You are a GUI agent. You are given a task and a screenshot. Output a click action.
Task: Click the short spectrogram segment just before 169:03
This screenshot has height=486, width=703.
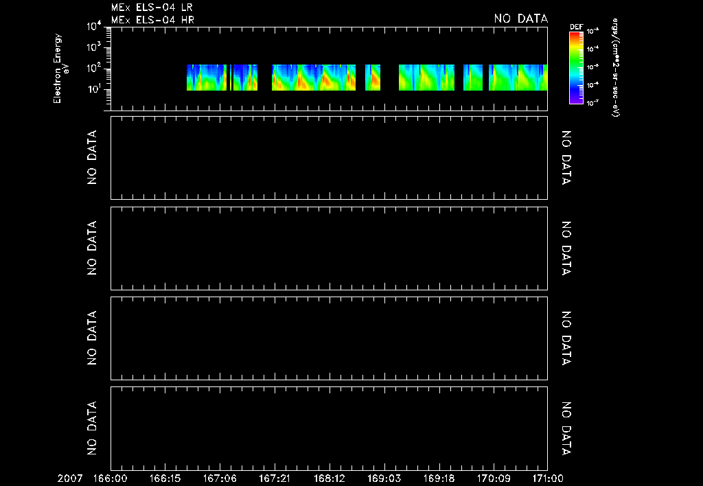tap(373, 78)
